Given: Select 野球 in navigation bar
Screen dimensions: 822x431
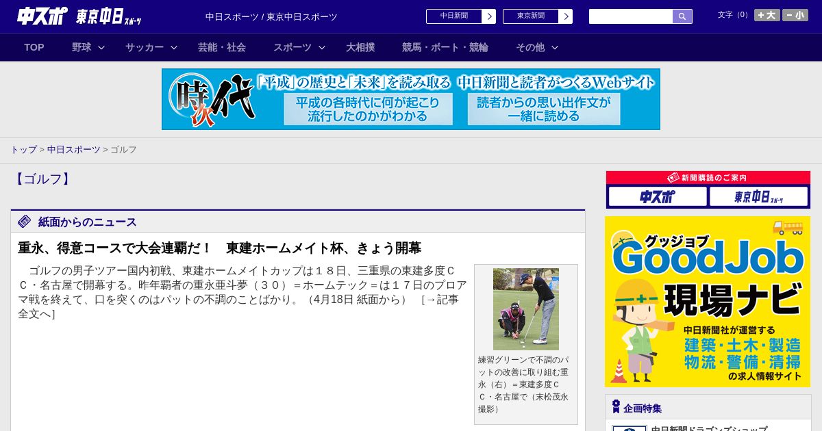Looking at the screenshot, I should pyautogui.click(x=82, y=47).
